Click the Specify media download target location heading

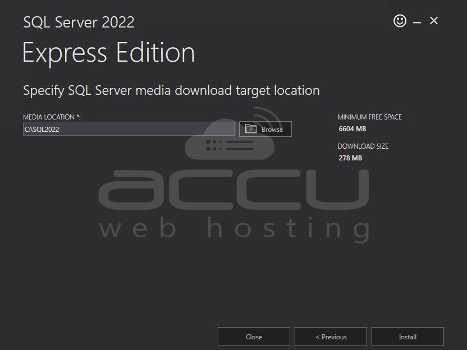point(171,90)
